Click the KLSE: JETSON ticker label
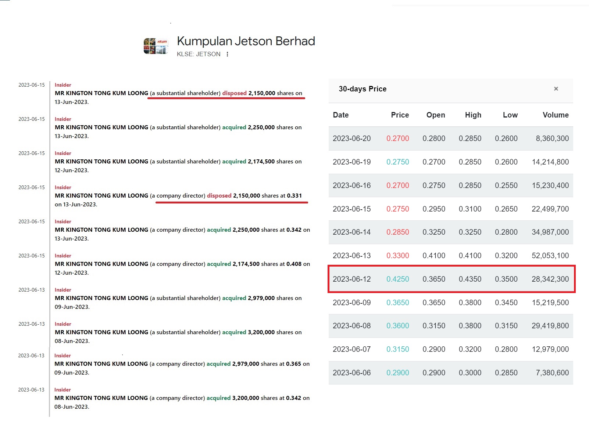 [x=199, y=54]
